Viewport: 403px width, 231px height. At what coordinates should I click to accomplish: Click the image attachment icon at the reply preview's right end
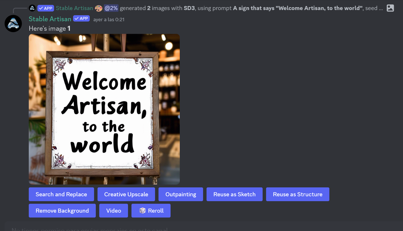(390, 8)
